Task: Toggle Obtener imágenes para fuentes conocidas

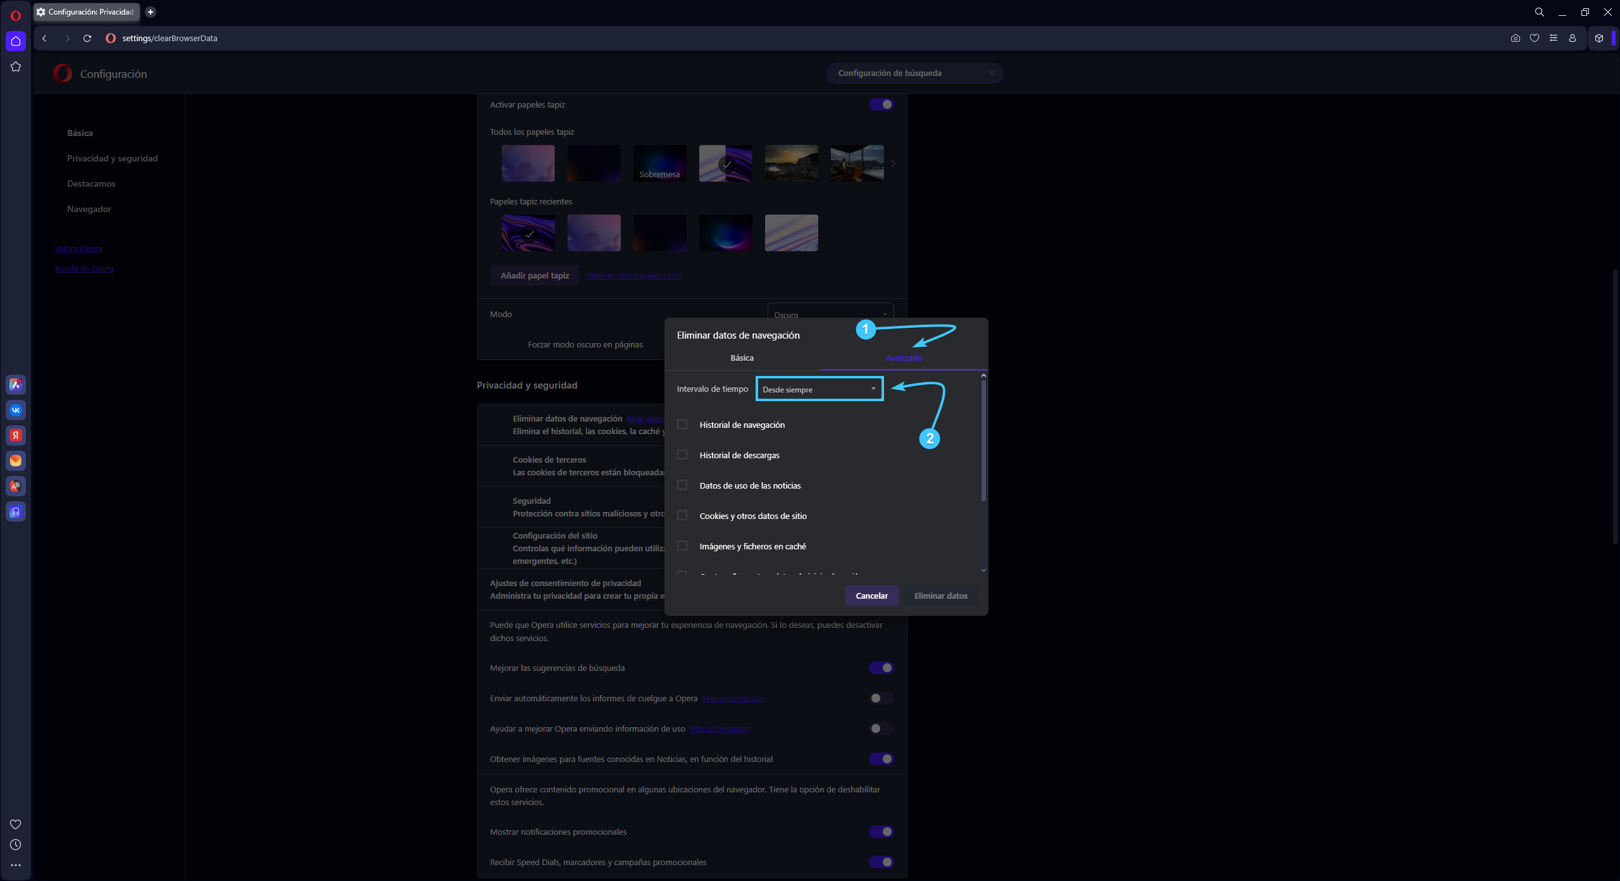Action: tap(882, 759)
